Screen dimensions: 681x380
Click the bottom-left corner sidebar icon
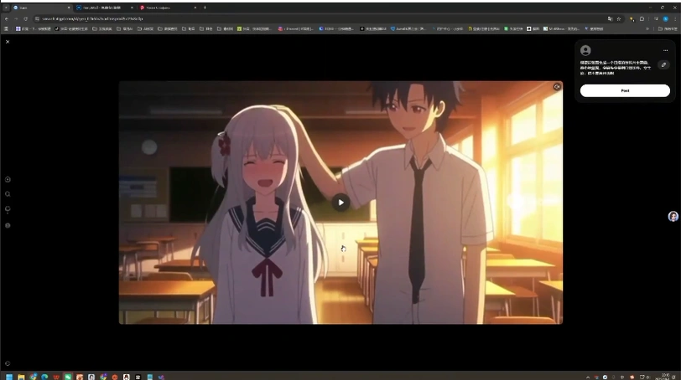[x=8, y=363]
